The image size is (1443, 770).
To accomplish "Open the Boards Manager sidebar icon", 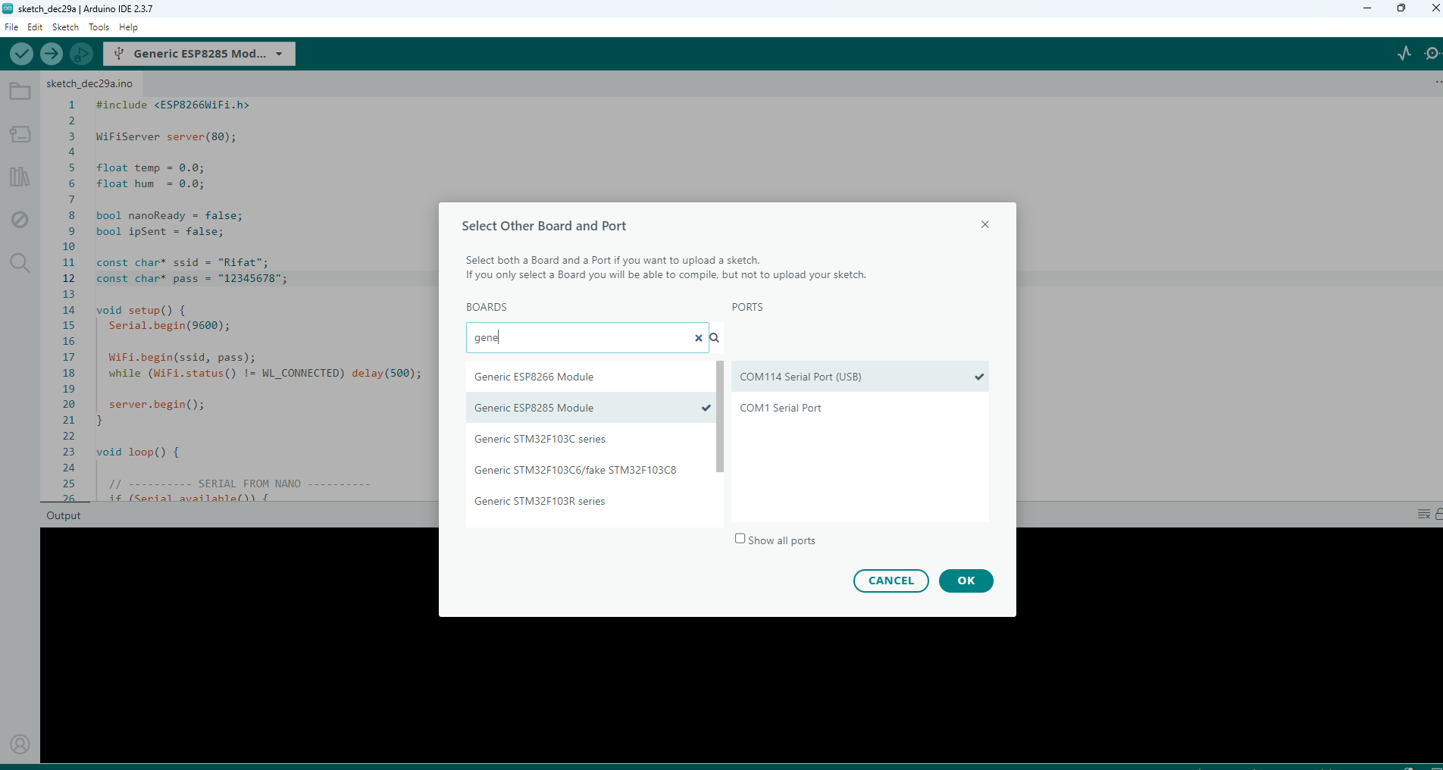I will pyautogui.click(x=20, y=134).
